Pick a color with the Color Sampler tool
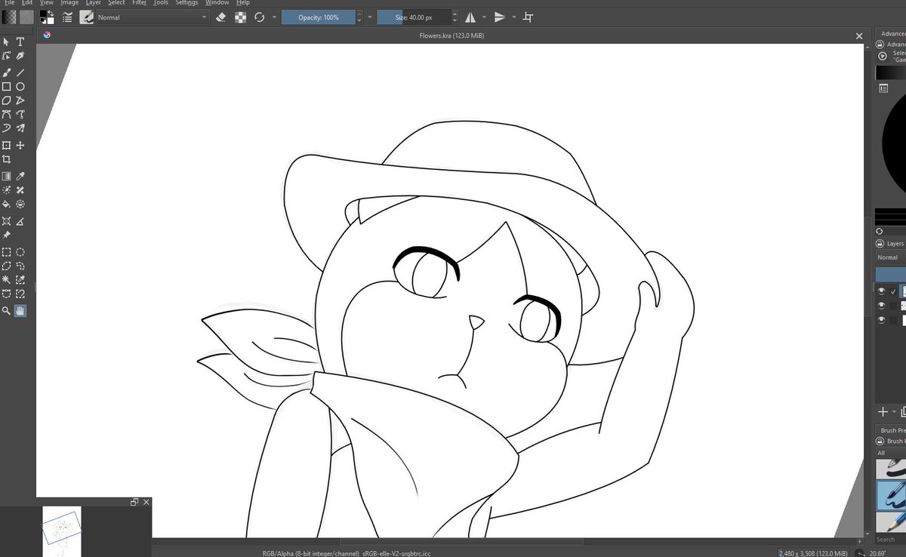 pos(19,175)
